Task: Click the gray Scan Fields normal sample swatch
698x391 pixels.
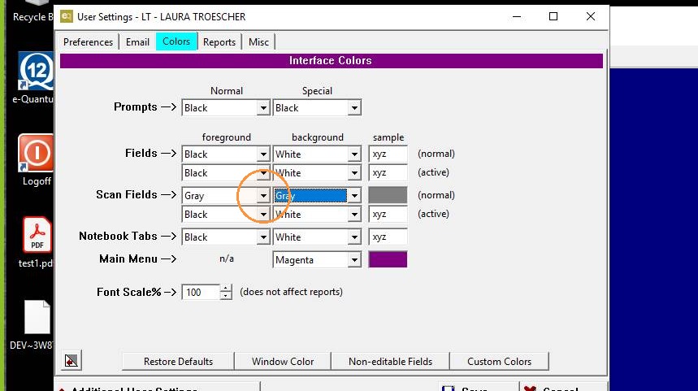Action: 388,195
